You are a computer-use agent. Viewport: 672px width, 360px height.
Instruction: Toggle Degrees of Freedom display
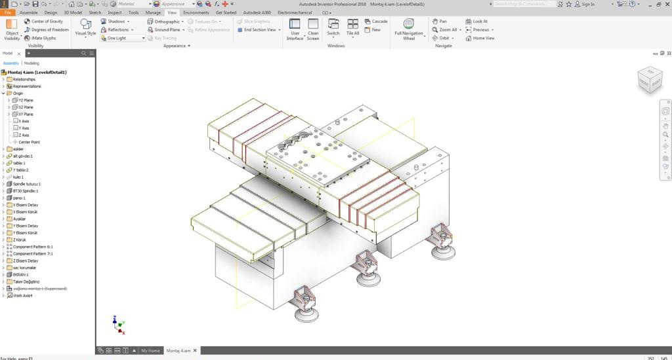coord(27,30)
